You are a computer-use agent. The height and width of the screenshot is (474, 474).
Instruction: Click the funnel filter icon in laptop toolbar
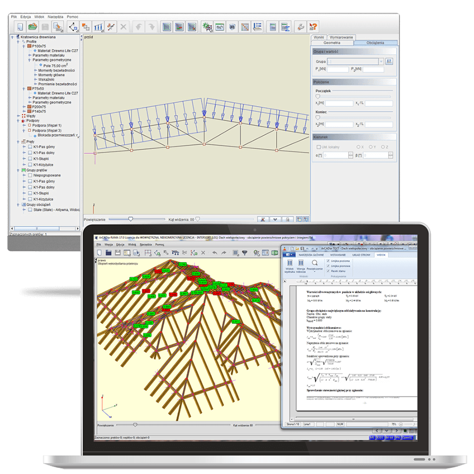point(245,252)
